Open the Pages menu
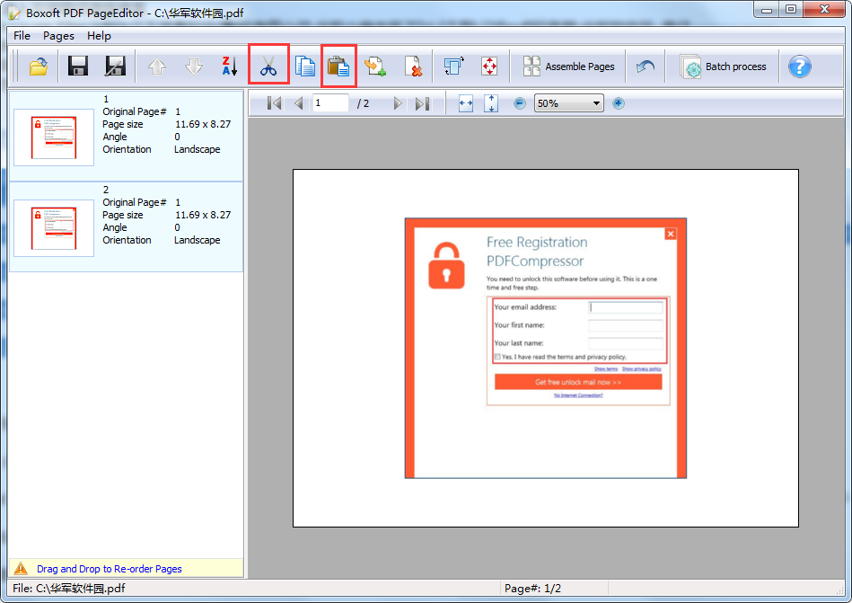Image resolution: width=852 pixels, height=603 pixels. pos(57,36)
